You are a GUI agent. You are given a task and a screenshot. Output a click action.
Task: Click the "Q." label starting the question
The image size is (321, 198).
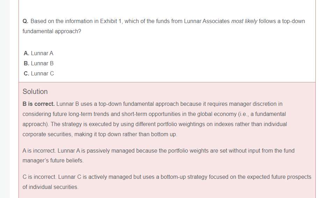click(25, 21)
